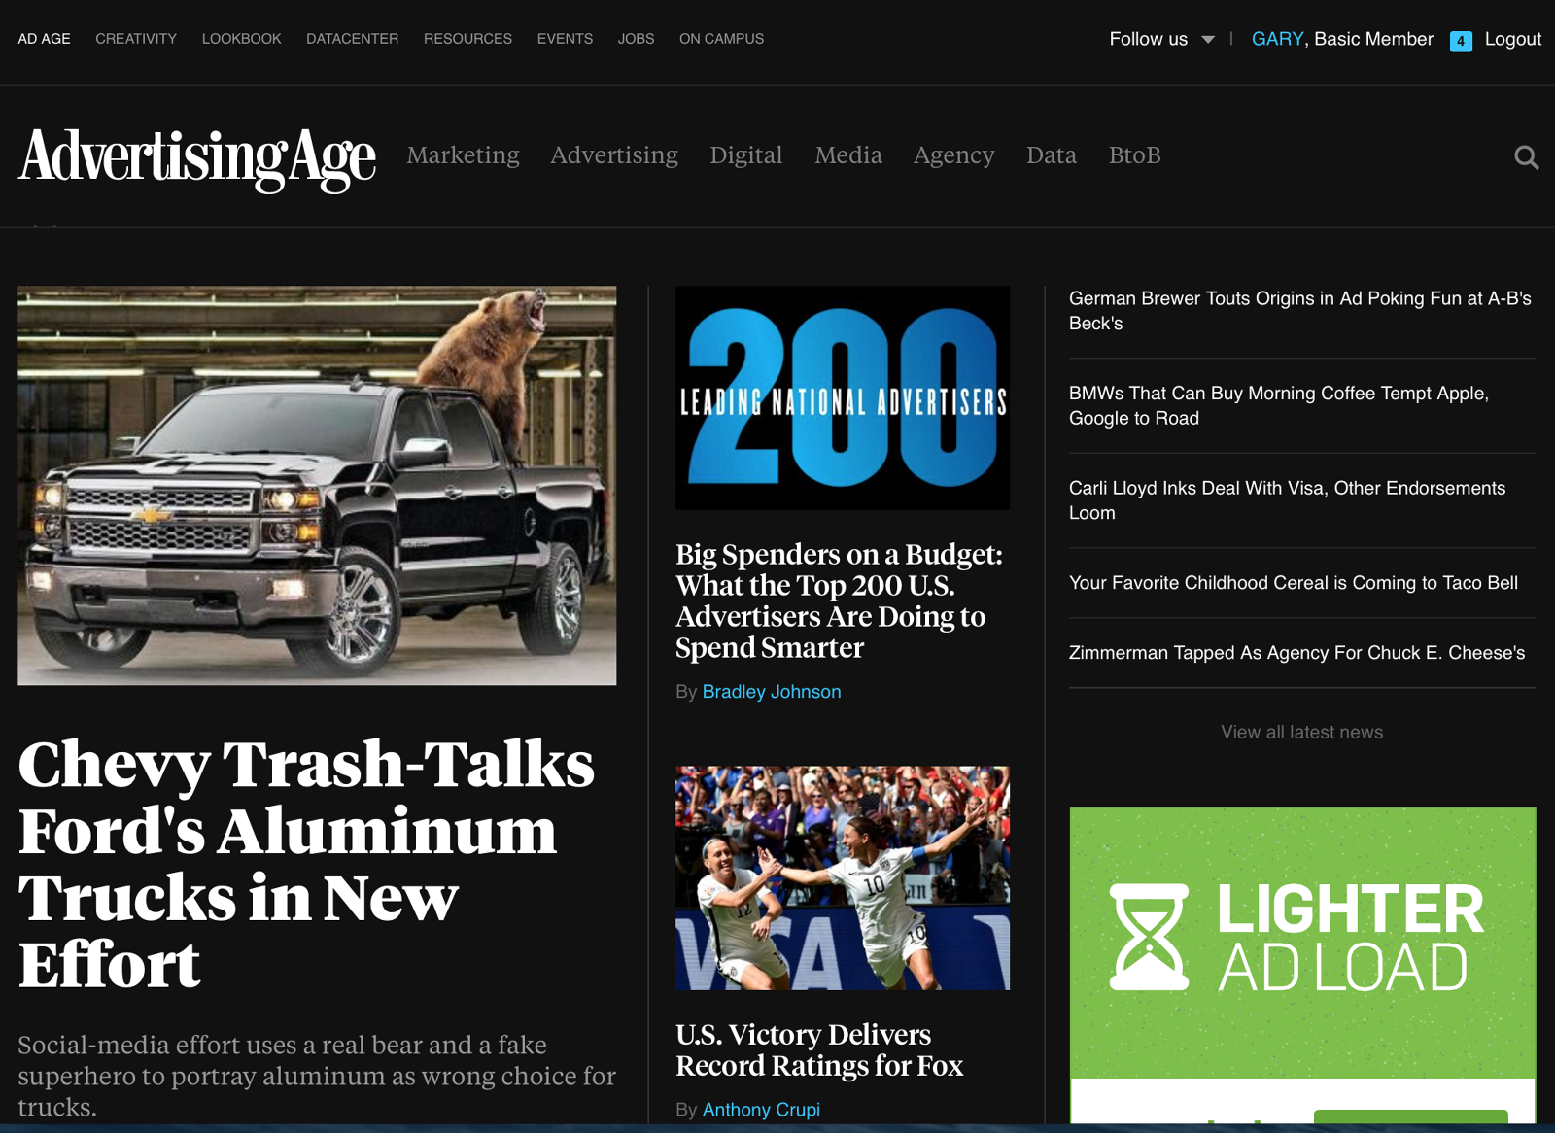Image resolution: width=1555 pixels, height=1133 pixels.
Task: Select the Digital navigation tab
Action: point(745,155)
